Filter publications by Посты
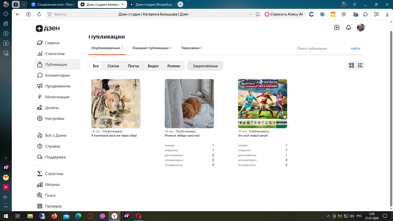The image size is (393, 221). (x=133, y=66)
